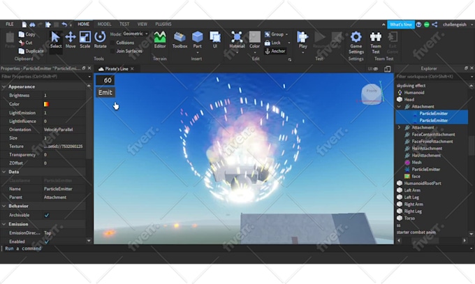This screenshot has height=284, width=475.
Task: Click the What's New button
Action: tap(401, 24)
